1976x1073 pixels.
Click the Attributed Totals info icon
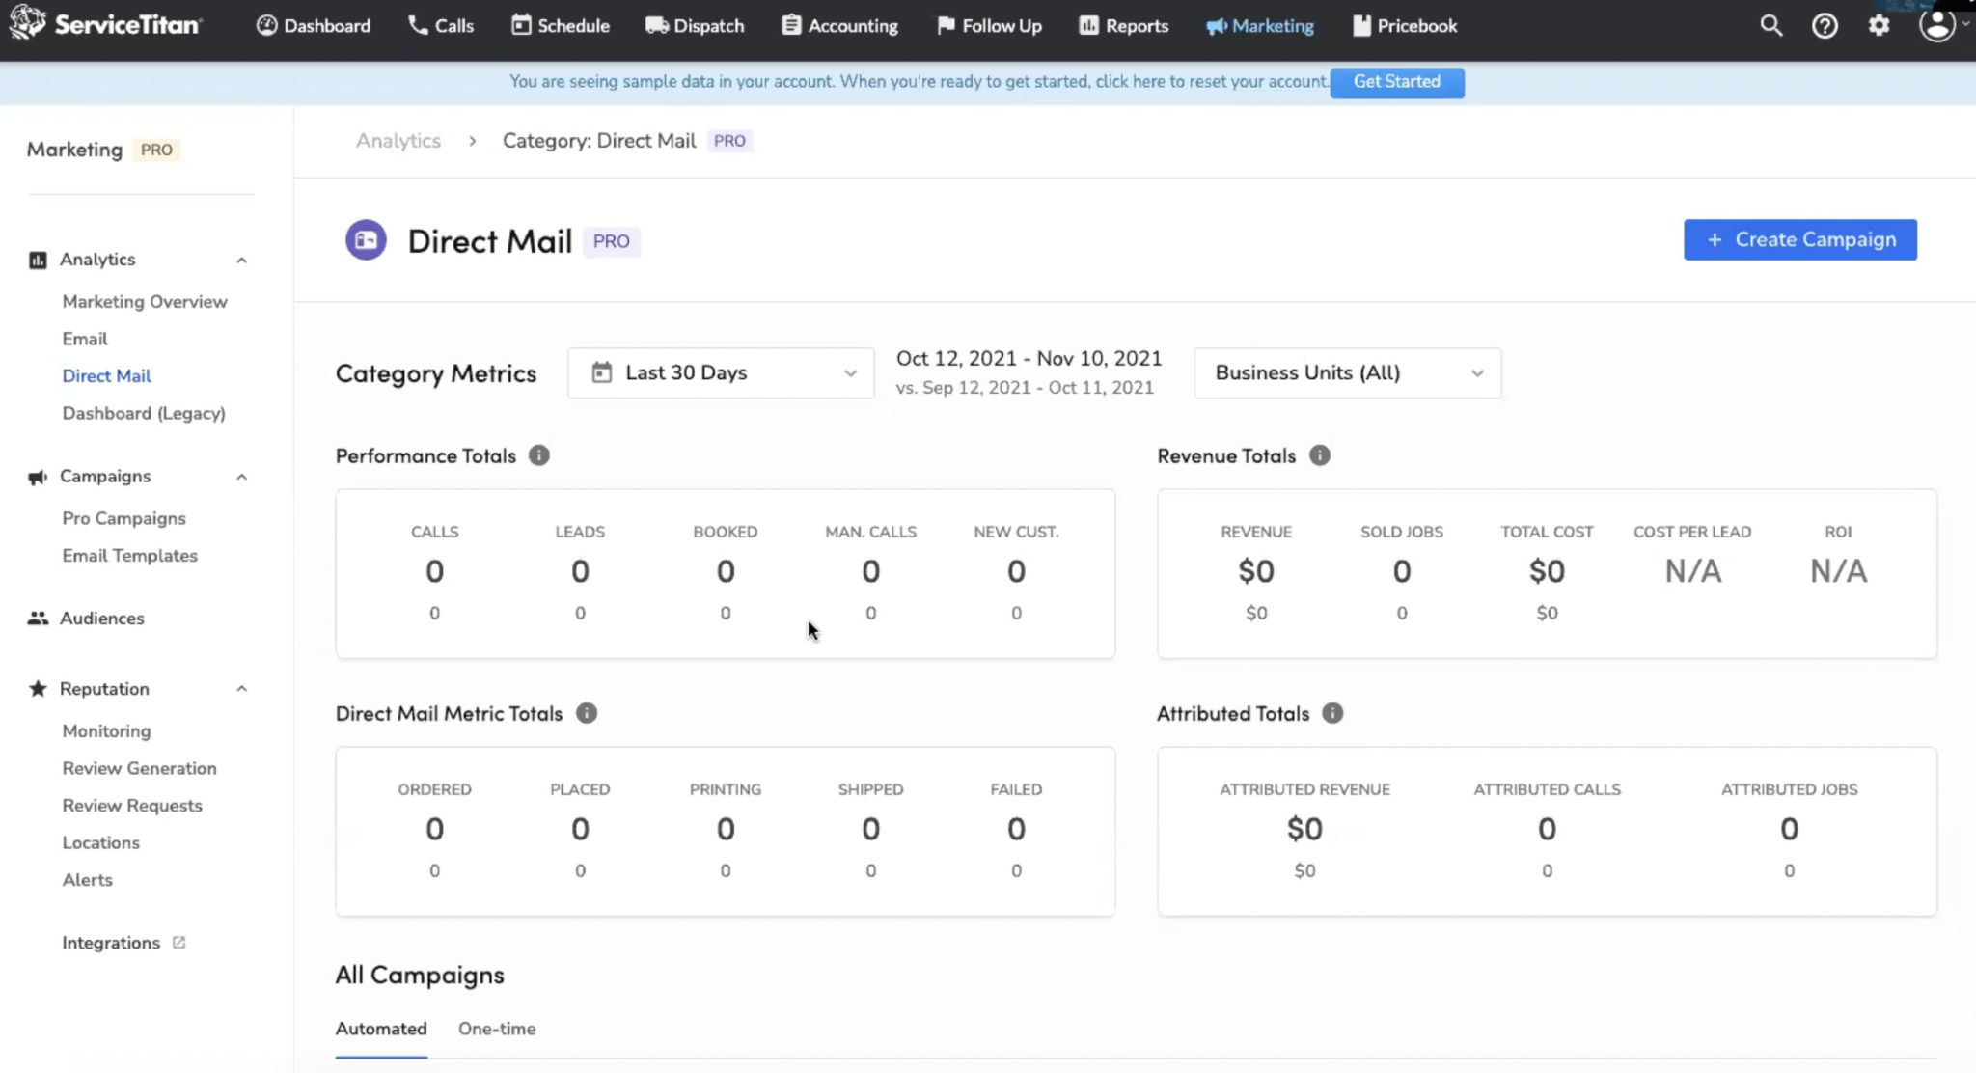pos(1332,713)
